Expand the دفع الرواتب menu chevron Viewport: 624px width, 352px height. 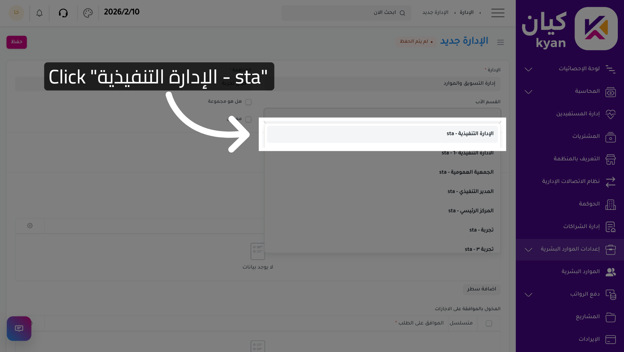[529, 295]
